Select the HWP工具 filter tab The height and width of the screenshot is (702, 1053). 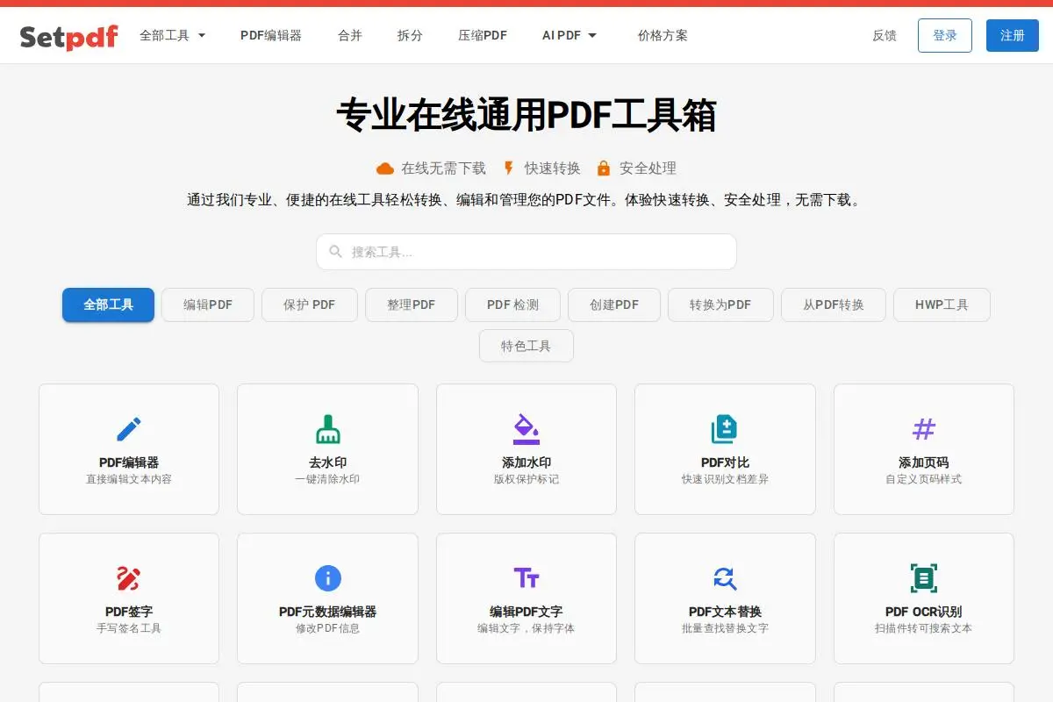(942, 305)
